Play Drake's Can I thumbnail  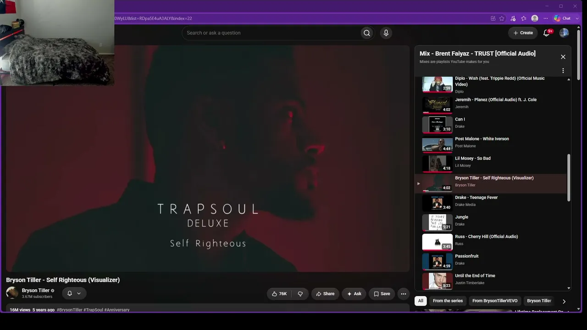(x=437, y=124)
